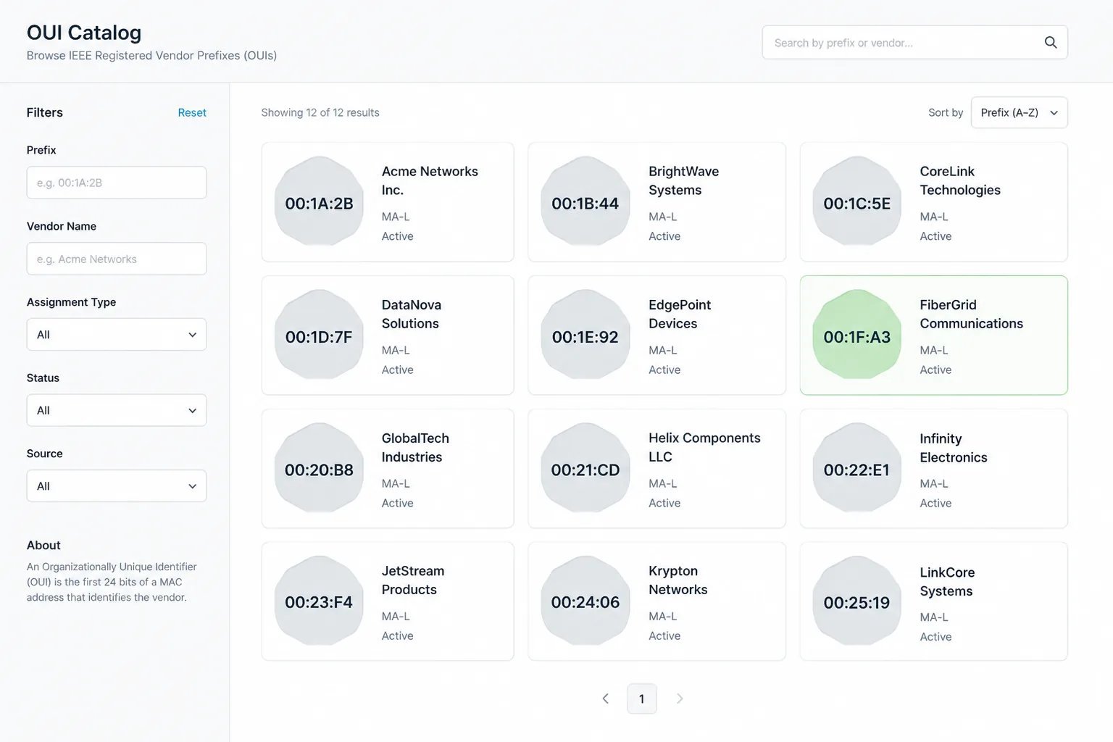Open the Sort by Prefix (A–Z) dropdown
Image resolution: width=1113 pixels, height=742 pixels.
(x=1019, y=112)
